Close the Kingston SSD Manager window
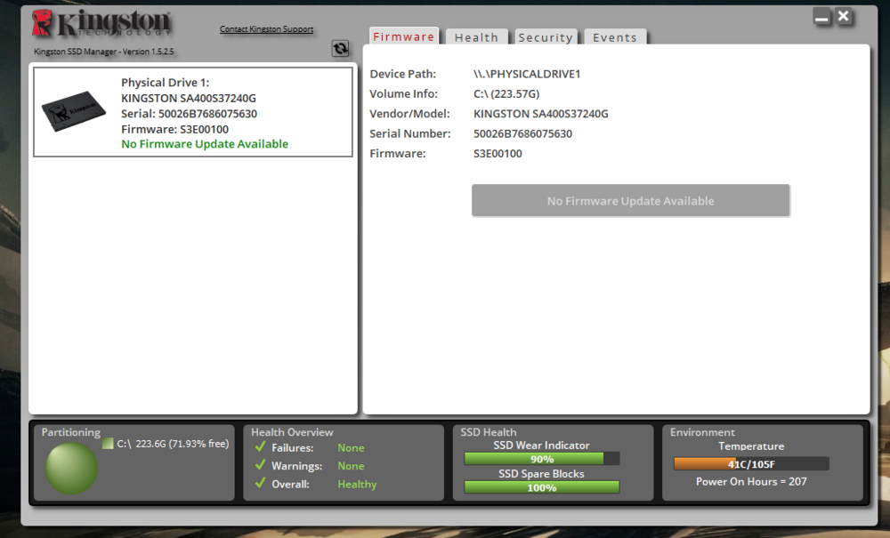The height and width of the screenshot is (538, 890). coord(844,17)
